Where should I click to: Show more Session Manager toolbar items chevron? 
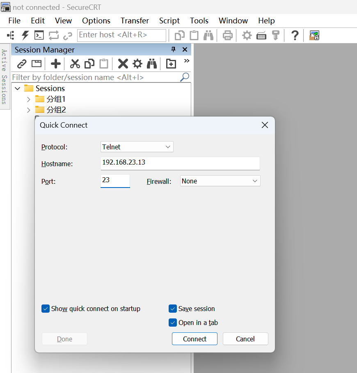coord(187,61)
